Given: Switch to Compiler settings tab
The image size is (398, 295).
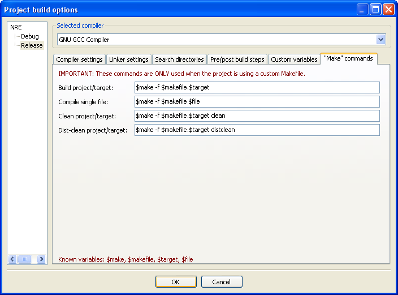Looking at the screenshot, I should (x=79, y=59).
